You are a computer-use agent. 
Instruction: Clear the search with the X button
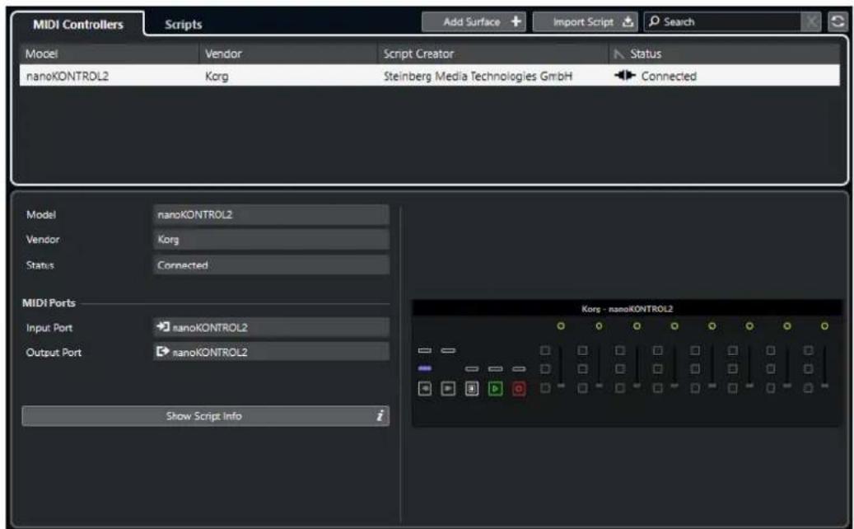pos(811,21)
